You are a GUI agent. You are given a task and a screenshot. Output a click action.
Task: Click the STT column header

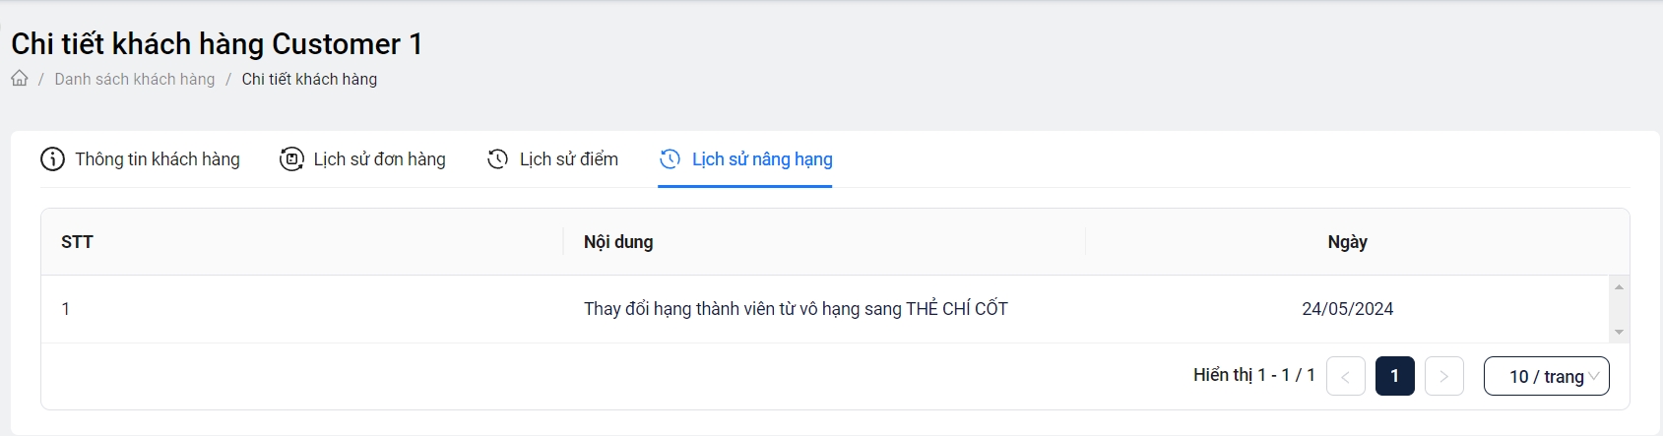tap(77, 242)
